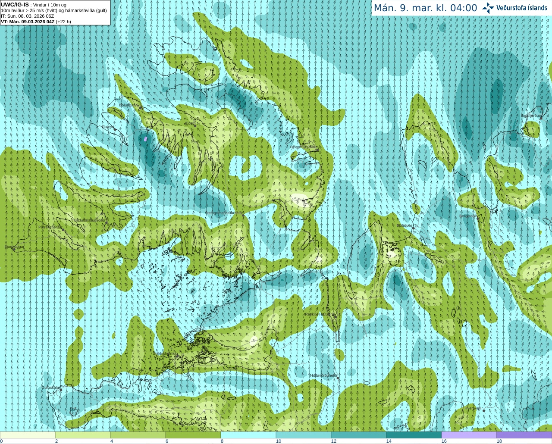Click the VT: Mán. 09.03.2026 04Z line

pyautogui.click(x=36, y=22)
